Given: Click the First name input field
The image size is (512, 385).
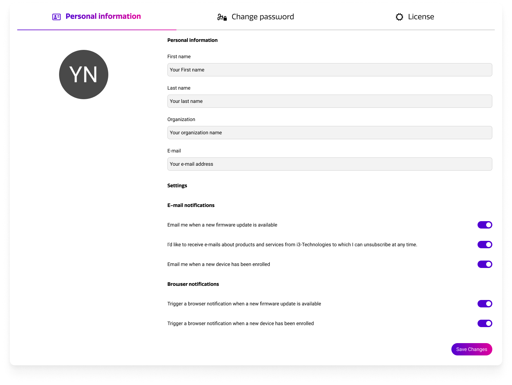Looking at the screenshot, I should [330, 70].
